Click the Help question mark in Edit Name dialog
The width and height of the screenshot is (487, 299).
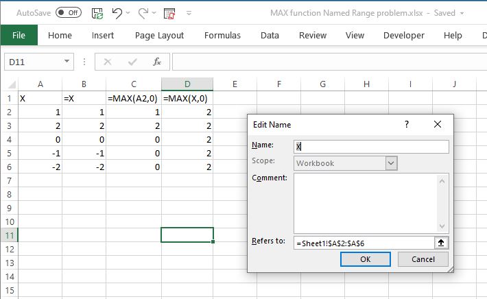click(x=407, y=125)
